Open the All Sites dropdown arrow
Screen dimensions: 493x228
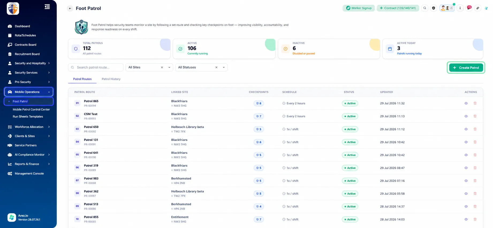pos(169,68)
